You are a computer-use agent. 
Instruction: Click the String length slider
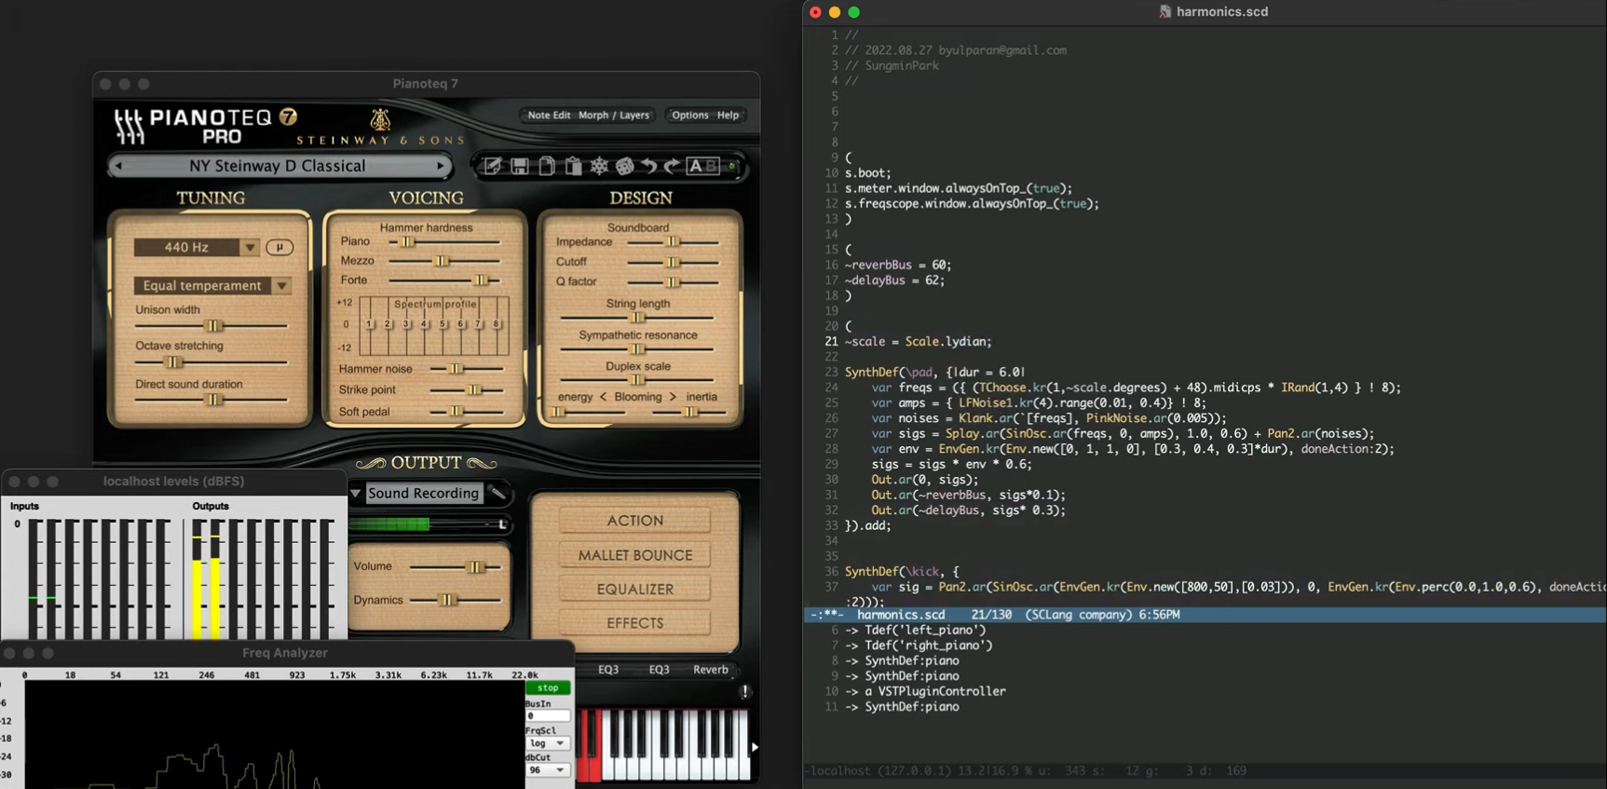pos(637,318)
